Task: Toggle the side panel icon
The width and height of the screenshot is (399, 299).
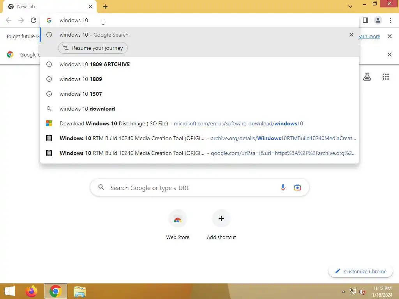Action: [365, 20]
